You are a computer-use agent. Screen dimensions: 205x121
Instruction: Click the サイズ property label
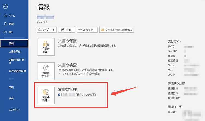pos(171,47)
